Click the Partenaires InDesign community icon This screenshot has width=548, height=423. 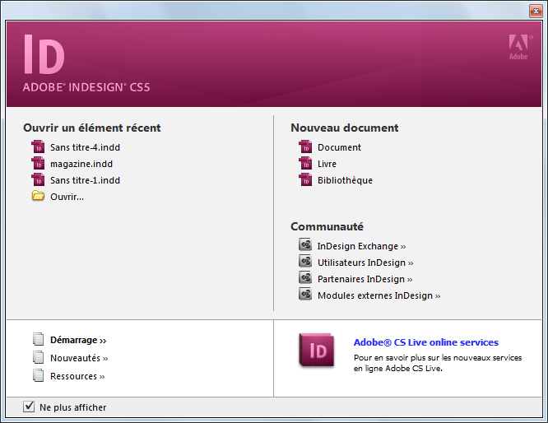pos(305,277)
